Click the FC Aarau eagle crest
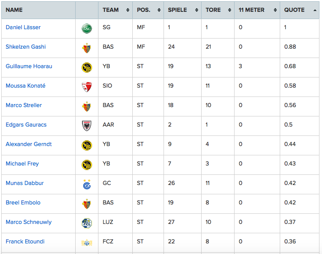The image size is (322, 254). [87, 126]
